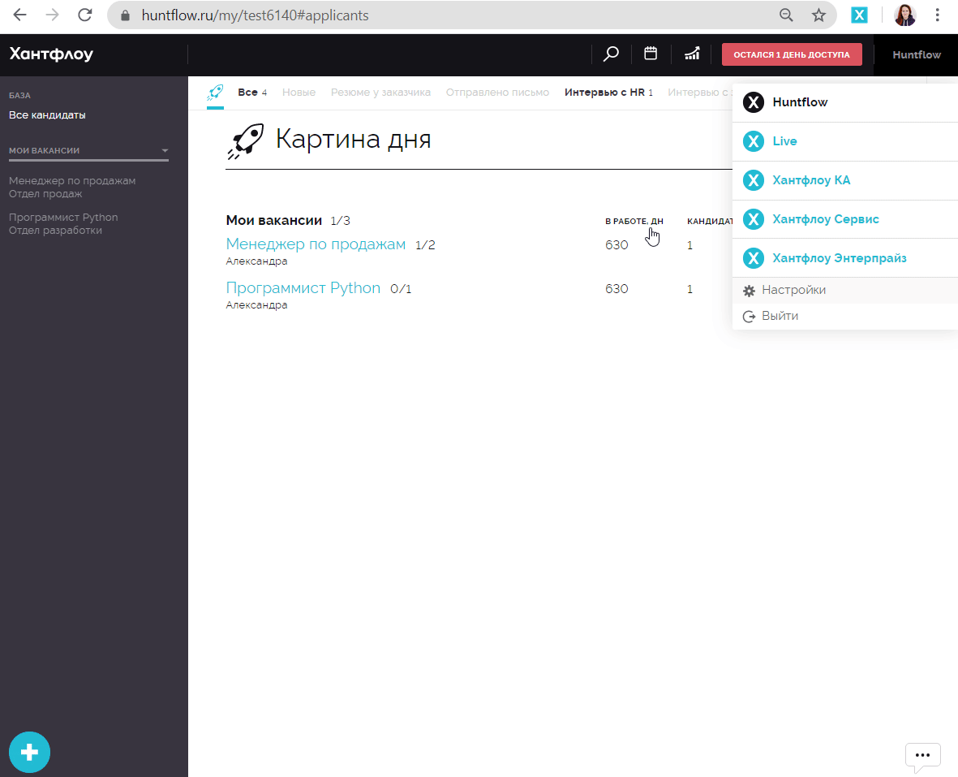958x777 pixels.
Task: Open the statistics chart icon
Action: (x=691, y=53)
